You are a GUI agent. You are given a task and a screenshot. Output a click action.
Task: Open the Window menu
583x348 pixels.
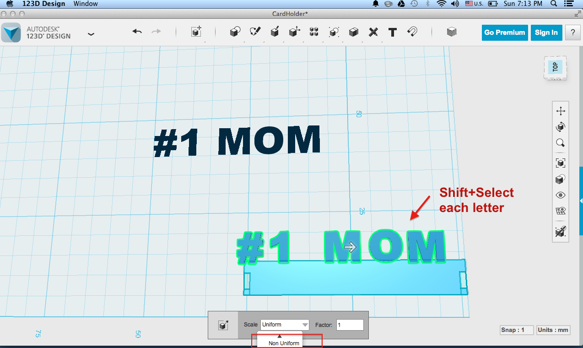[x=86, y=4]
